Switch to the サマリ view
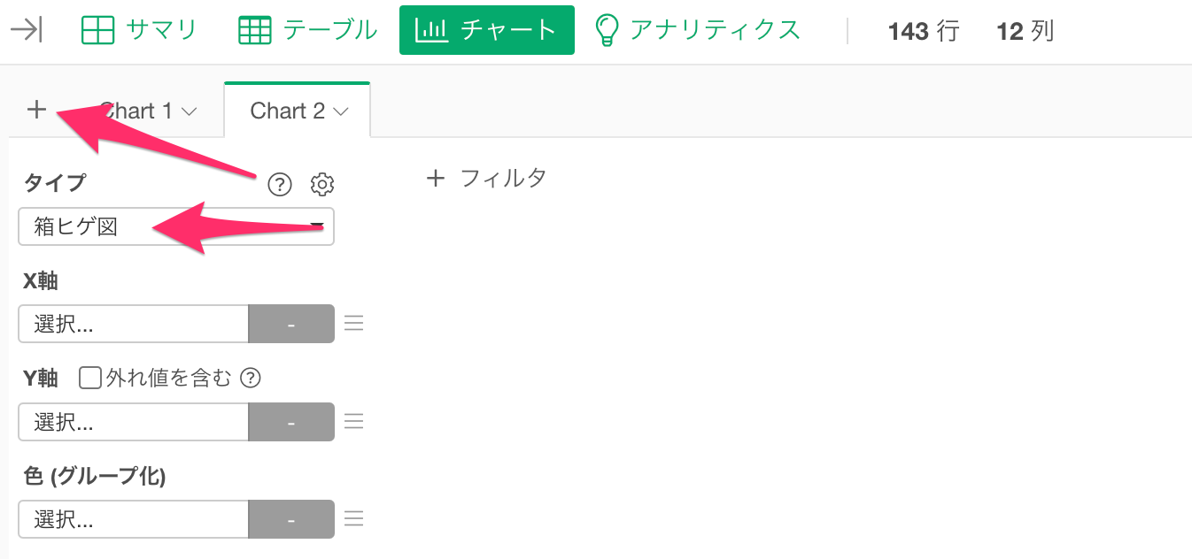 coord(139,31)
